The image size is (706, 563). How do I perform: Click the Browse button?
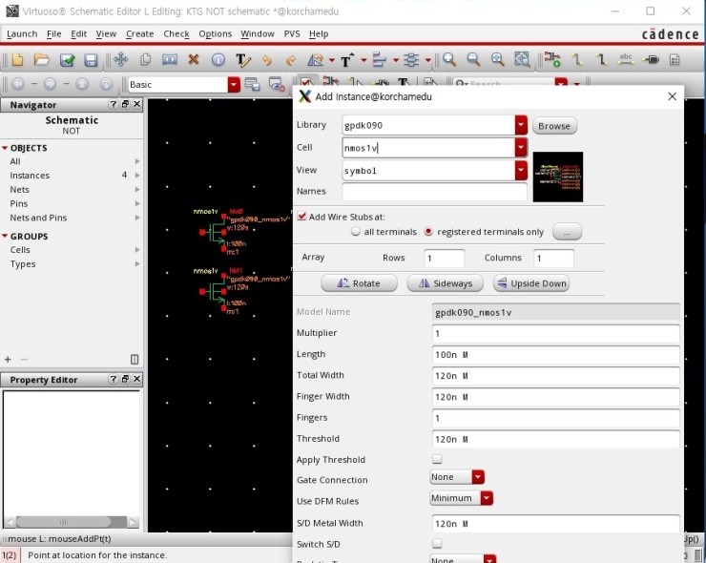[553, 126]
